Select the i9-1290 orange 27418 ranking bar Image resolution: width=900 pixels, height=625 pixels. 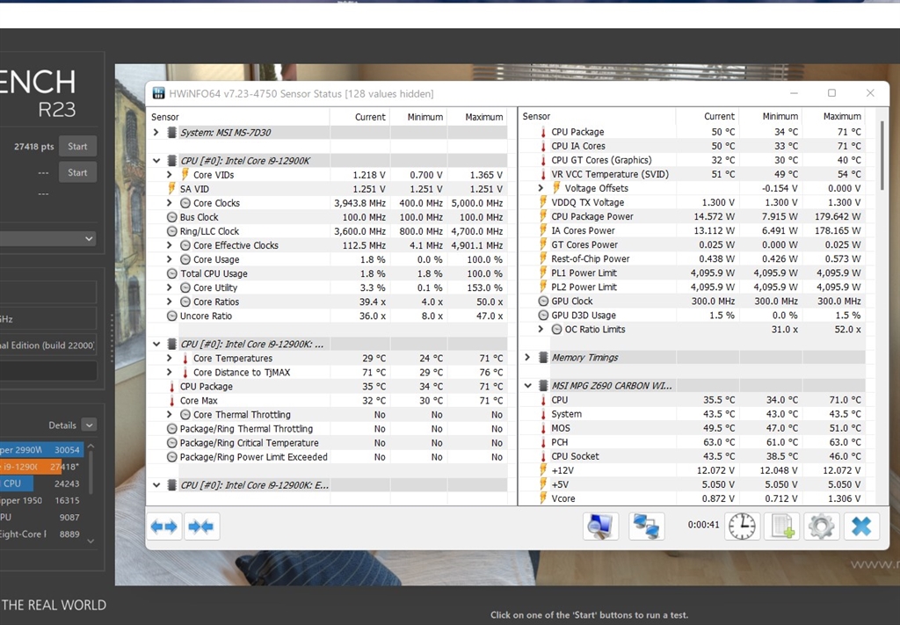(x=41, y=467)
